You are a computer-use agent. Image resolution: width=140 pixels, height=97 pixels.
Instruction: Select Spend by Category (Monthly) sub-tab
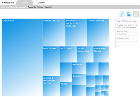pos(41,7)
